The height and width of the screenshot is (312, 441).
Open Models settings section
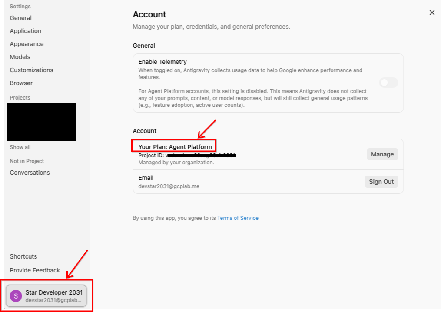click(x=20, y=57)
